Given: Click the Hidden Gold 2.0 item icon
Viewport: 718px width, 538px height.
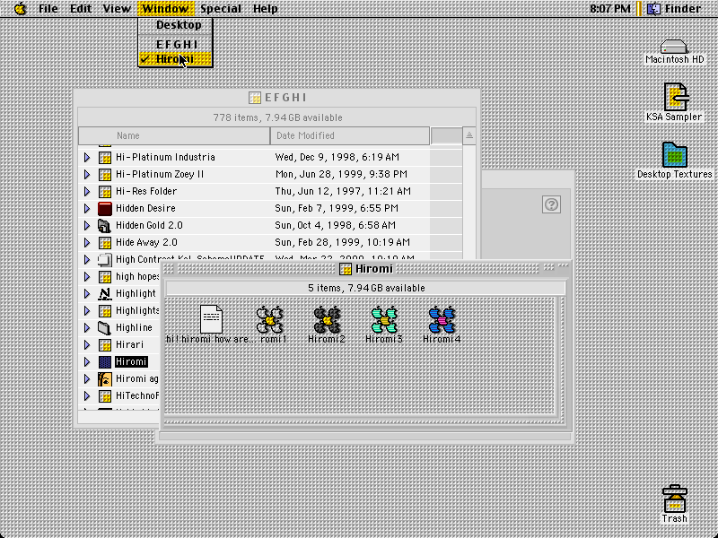Looking at the screenshot, I should click(105, 226).
